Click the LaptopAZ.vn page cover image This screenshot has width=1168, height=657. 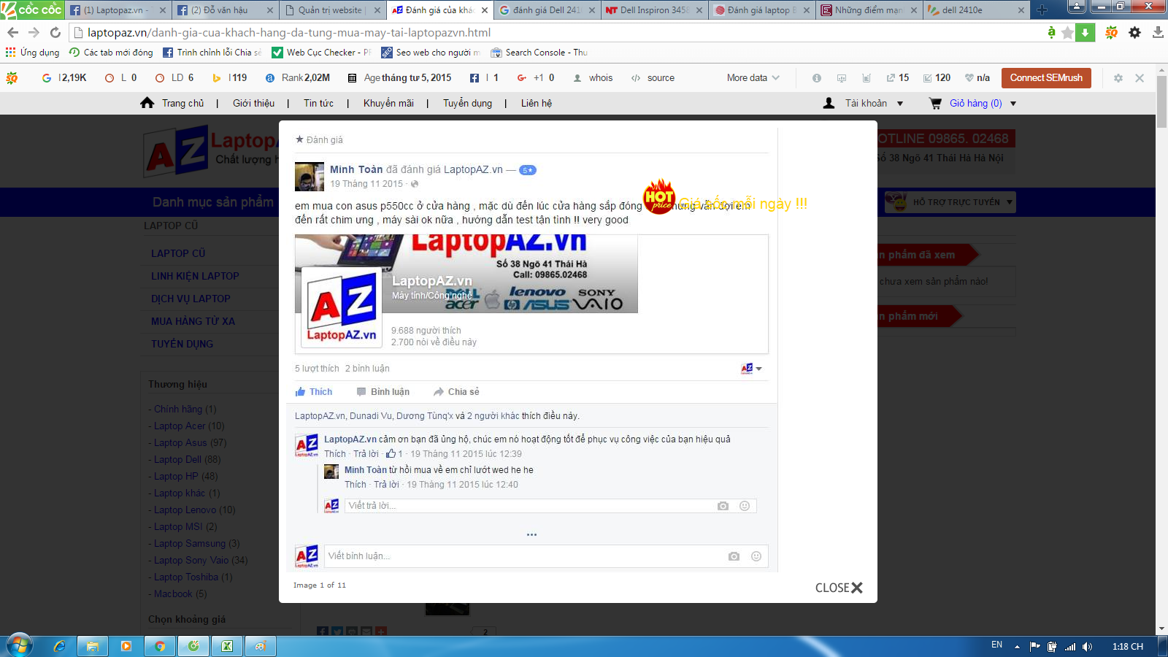(466, 274)
